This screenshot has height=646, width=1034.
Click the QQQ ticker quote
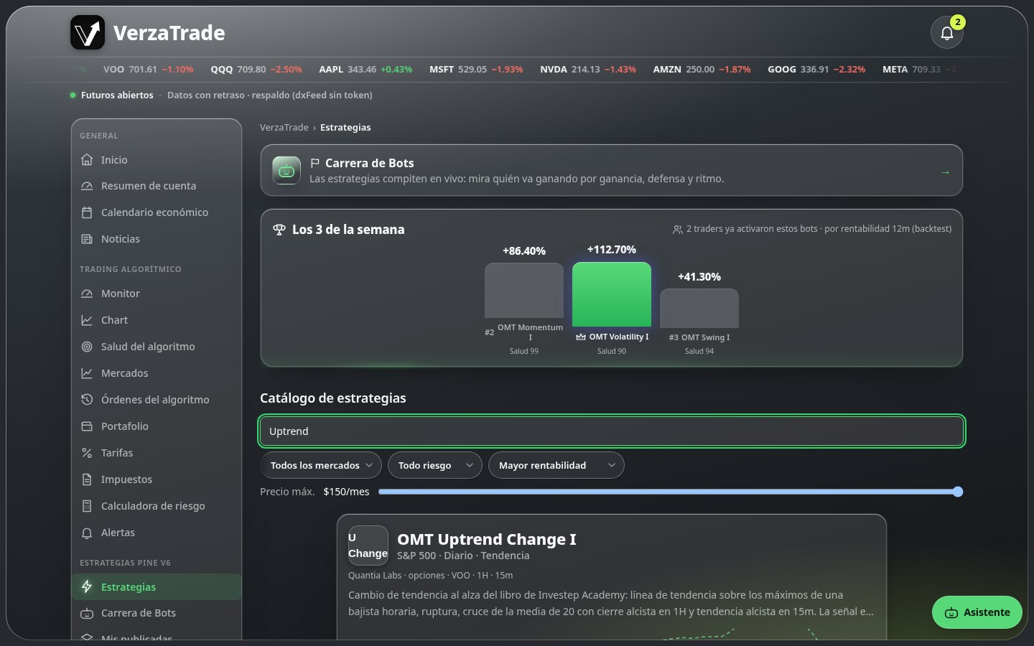click(256, 70)
